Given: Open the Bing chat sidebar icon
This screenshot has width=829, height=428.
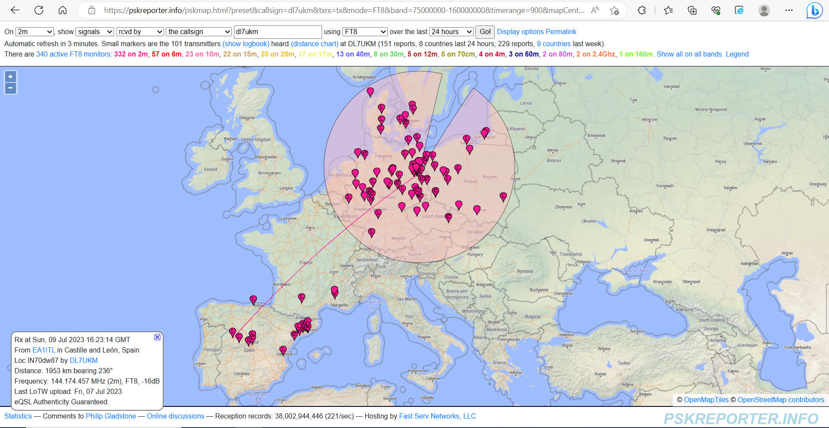Looking at the screenshot, I should point(814,10).
